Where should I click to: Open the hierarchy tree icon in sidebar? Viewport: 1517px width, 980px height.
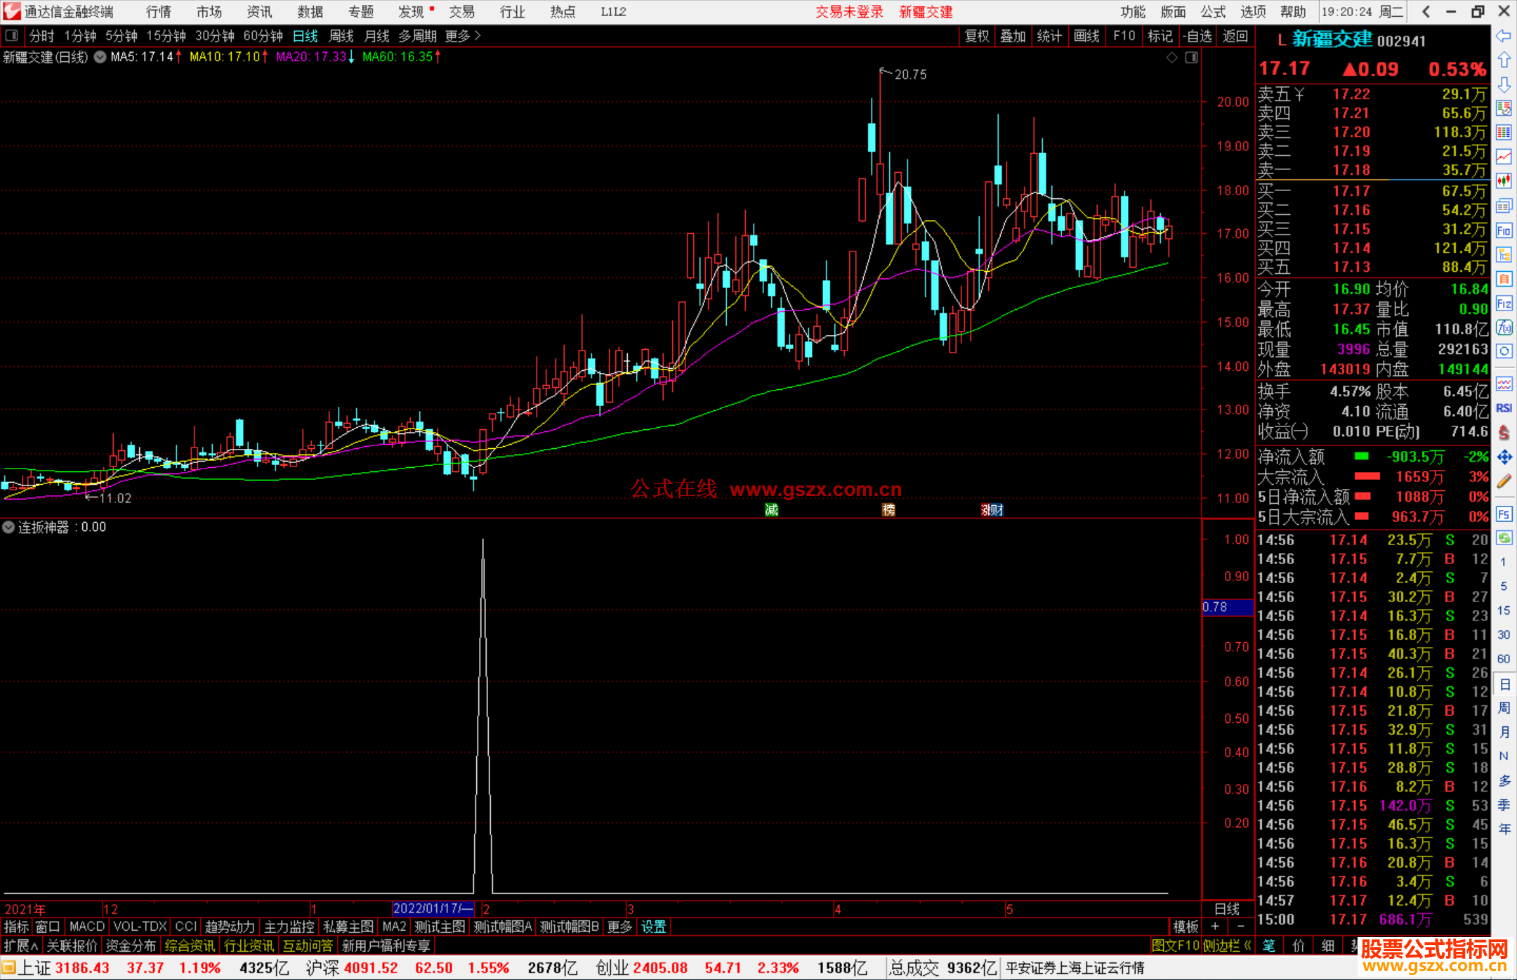(x=1504, y=254)
